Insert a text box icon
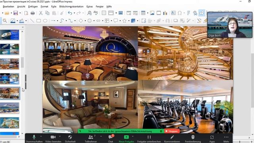The width and height of the screenshot is (254, 143). click(173, 13)
